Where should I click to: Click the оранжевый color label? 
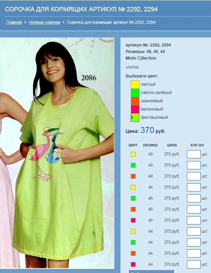click(x=152, y=101)
